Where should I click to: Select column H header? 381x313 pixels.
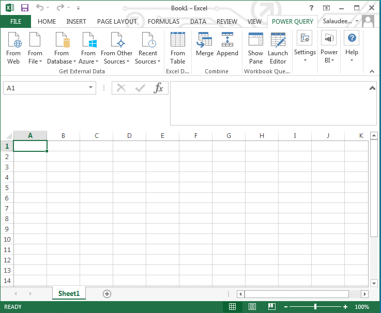point(262,135)
